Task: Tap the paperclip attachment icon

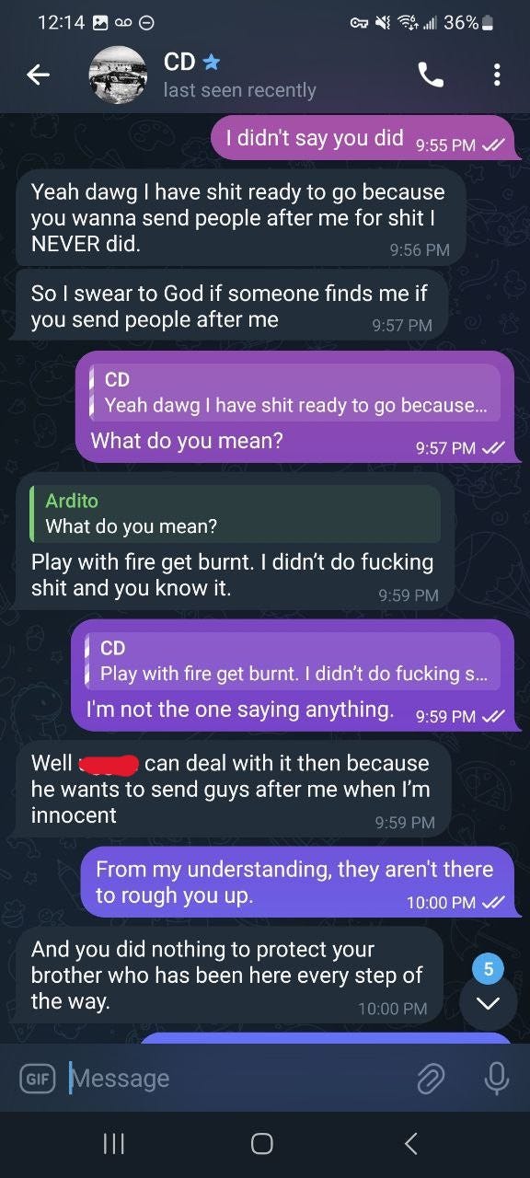Action: [430, 1079]
